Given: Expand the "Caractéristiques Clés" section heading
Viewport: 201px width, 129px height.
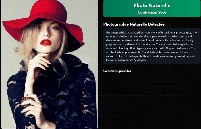Looking at the screenshot, I should (x=117, y=71).
